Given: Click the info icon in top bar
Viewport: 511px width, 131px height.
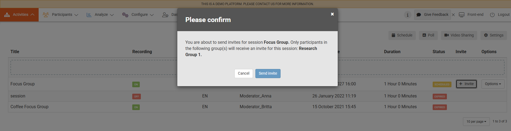Looking at the screenshot, I should pos(407,15).
